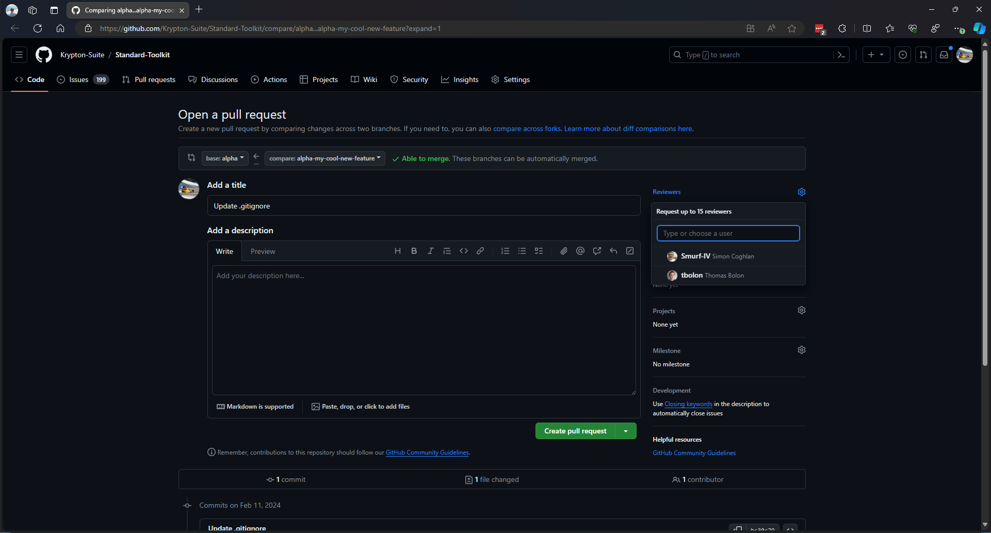991x533 pixels.
Task: Click the add link icon in editor
Action: pos(480,251)
